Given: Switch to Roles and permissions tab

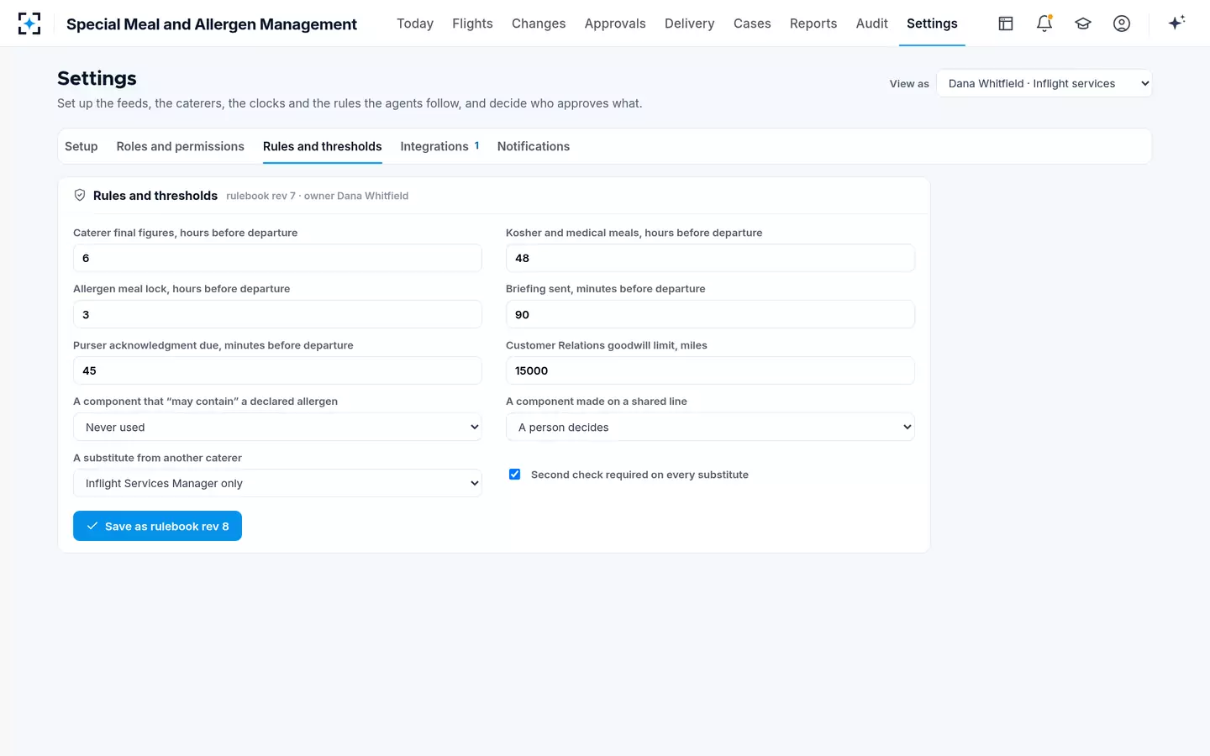Looking at the screenshot, I should pos(181,146).
